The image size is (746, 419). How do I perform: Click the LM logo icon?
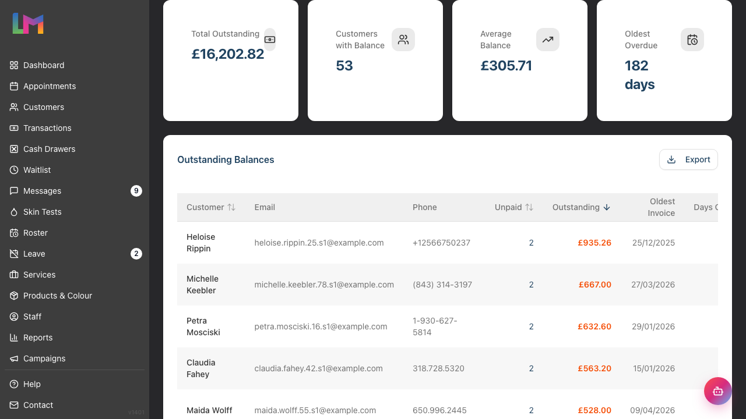pyautogui.click(x=28, y=23)
